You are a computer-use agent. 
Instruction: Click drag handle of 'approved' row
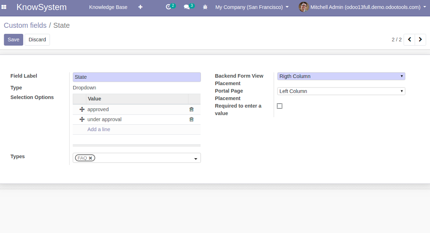tap(82, 109)
